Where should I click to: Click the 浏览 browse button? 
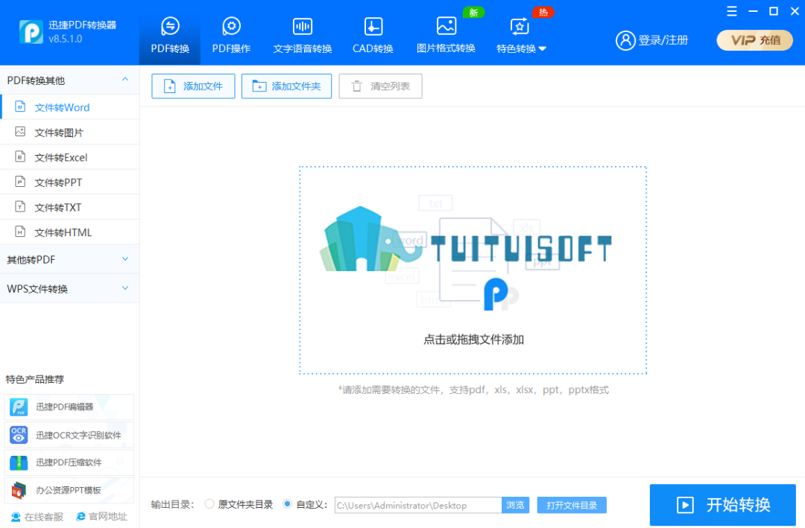coord(515,505)
